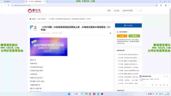Open the first nav menu item 首页
Image resolution: width=171 pixels, height=96 pixels.
[x=109, y=10]
